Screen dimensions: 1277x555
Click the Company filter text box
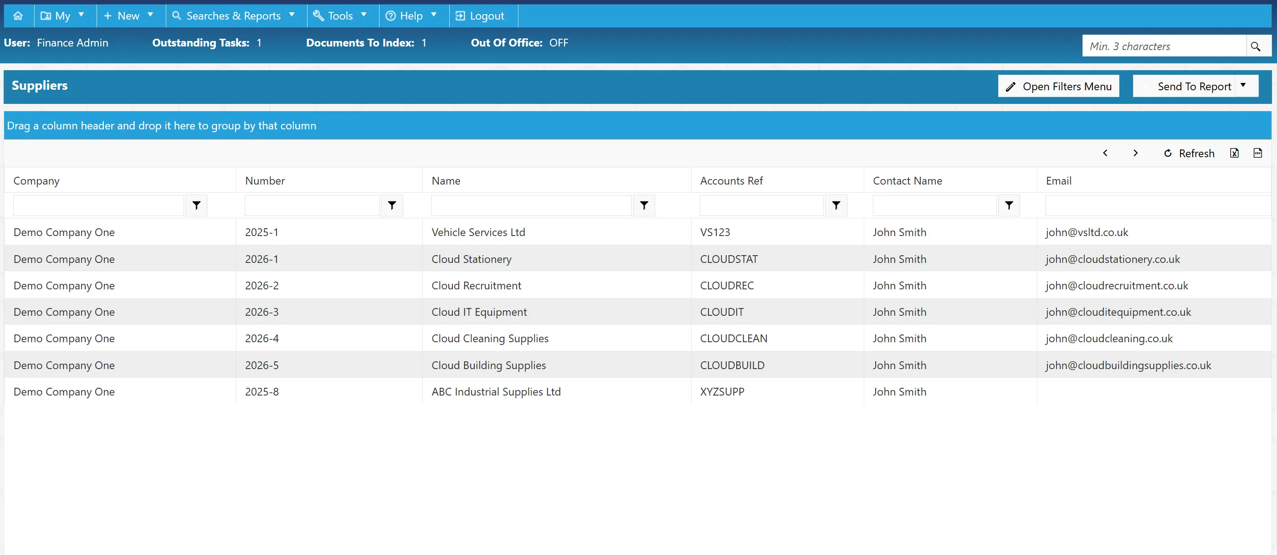(x=98, y=206)
